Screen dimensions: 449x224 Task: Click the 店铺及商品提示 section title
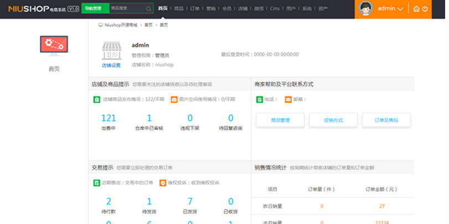pyautogui.click(x=110, y=84)
